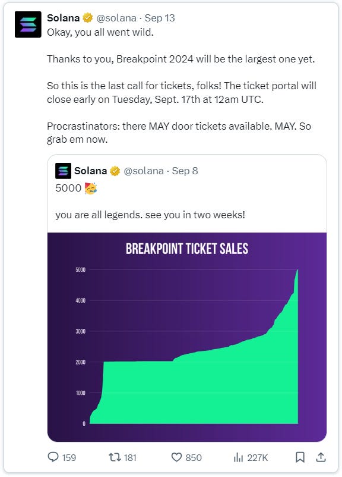Viewport: 342px width, 477px height.
Task: Open the Sep 13 timestamp link
Action: 160,18
